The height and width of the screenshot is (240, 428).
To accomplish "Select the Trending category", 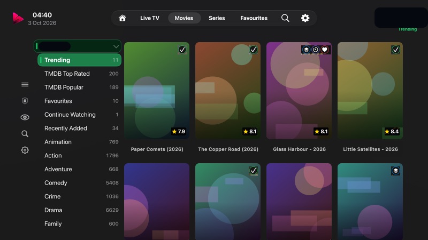I will 79,60.
